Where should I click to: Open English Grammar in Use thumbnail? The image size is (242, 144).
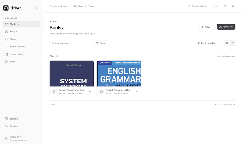tap(119, 74)
